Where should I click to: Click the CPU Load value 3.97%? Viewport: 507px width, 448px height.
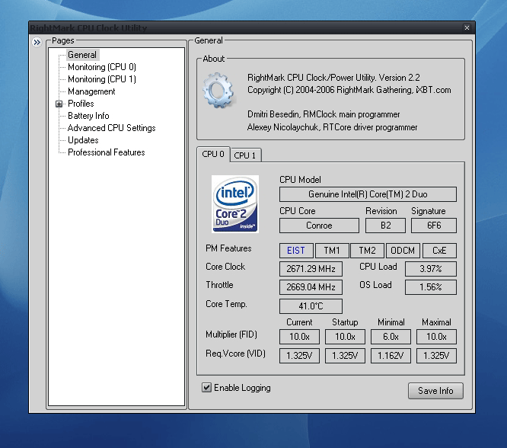431,269
